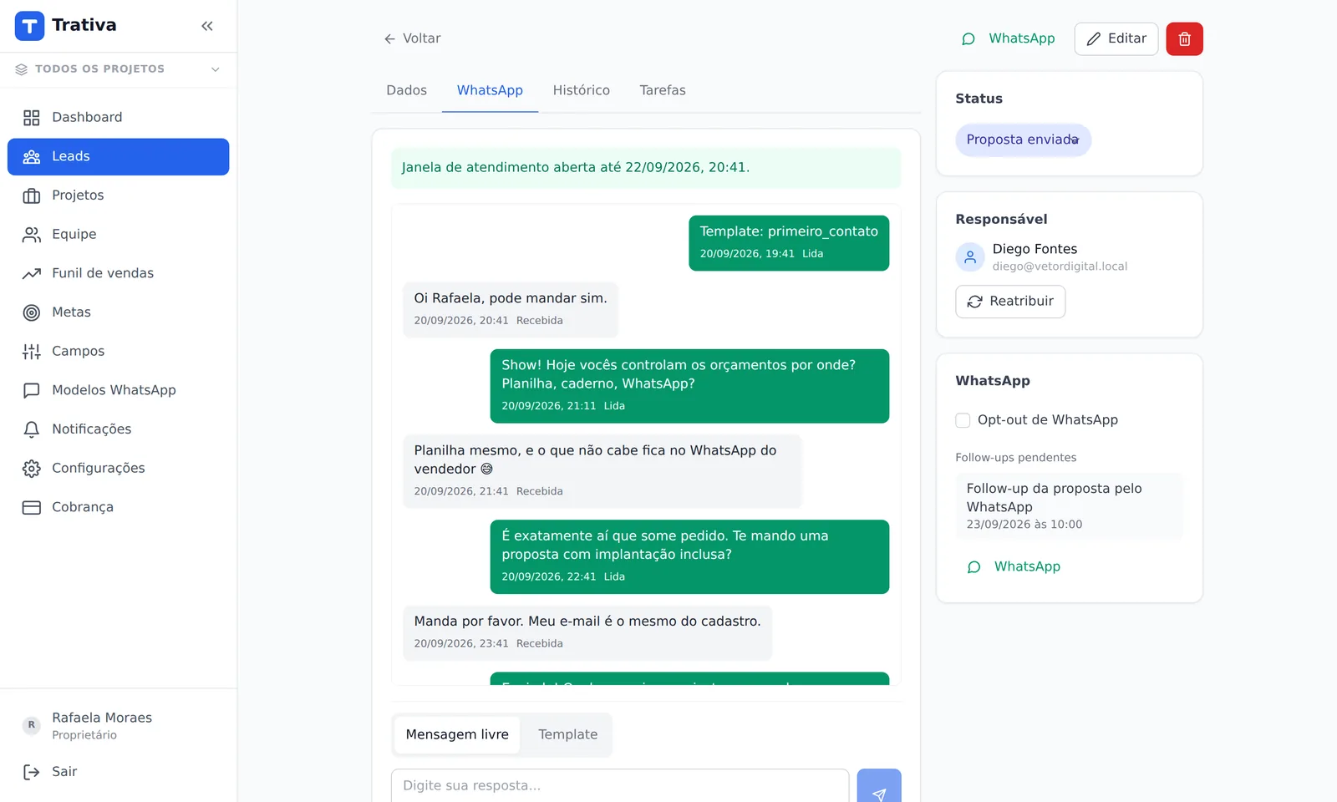Click Rafaela Moraes user avatar
Screen dimensions: 1337x802
tap(32, 725)
